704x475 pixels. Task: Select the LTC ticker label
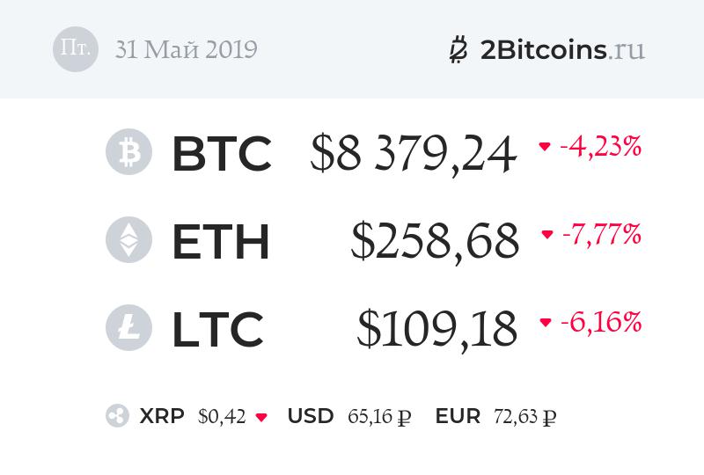pos(216,329)
